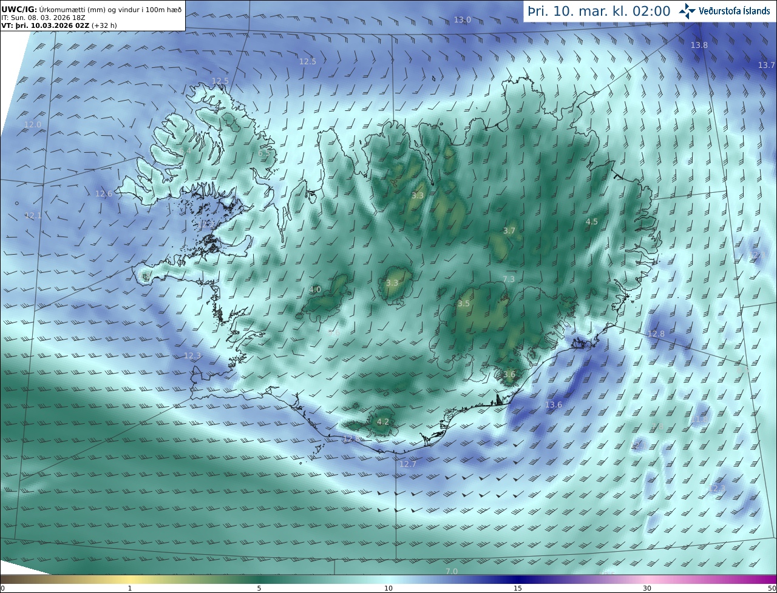Click the '1' tick label on legend
The width and height of the screenshot is (777, 593).
click(130, 588)
